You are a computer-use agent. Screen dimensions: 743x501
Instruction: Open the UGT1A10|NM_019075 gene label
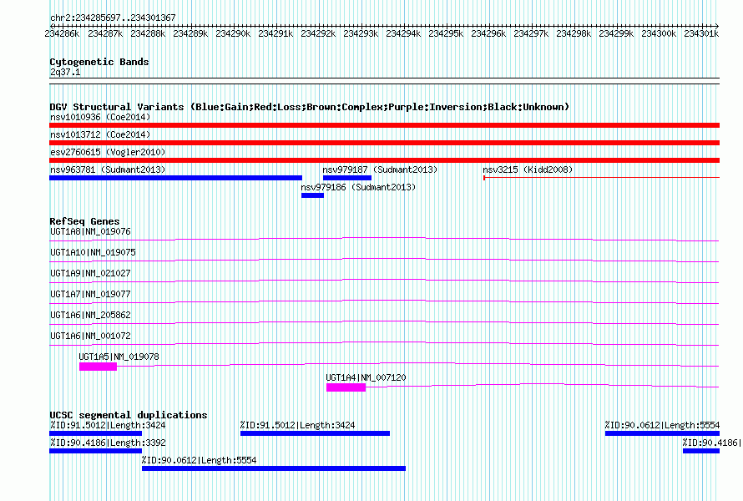tap(93, 253)
